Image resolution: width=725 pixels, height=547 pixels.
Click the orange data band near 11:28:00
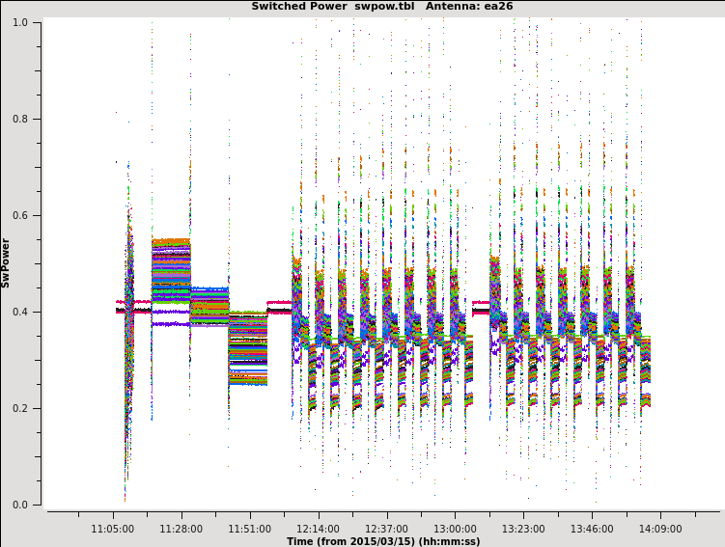click(x=171, y=242)
